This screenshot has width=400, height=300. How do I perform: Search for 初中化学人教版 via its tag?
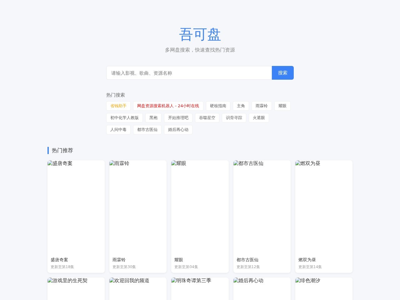(124, 118)
